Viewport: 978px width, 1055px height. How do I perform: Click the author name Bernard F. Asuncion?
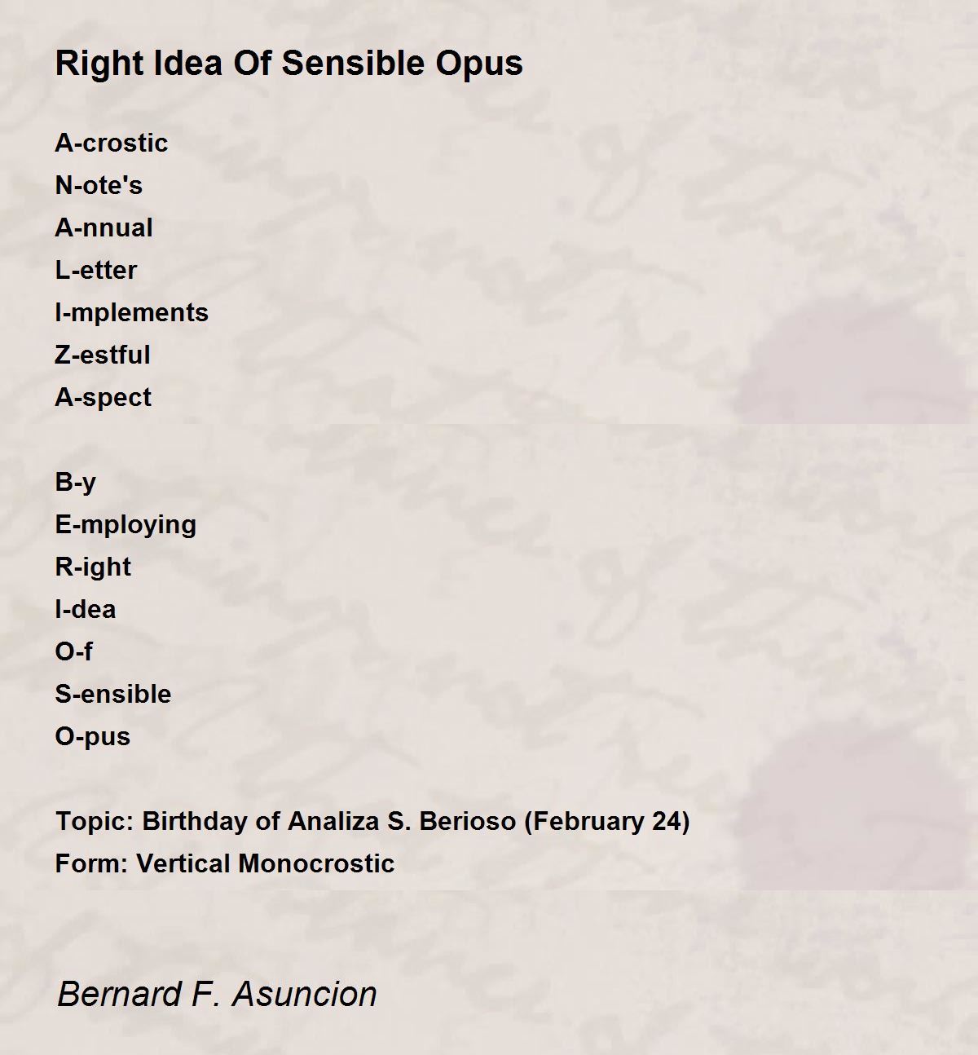(x=217, y=994)
